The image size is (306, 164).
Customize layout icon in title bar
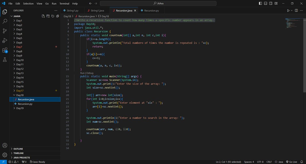click(x=276, y=4)
